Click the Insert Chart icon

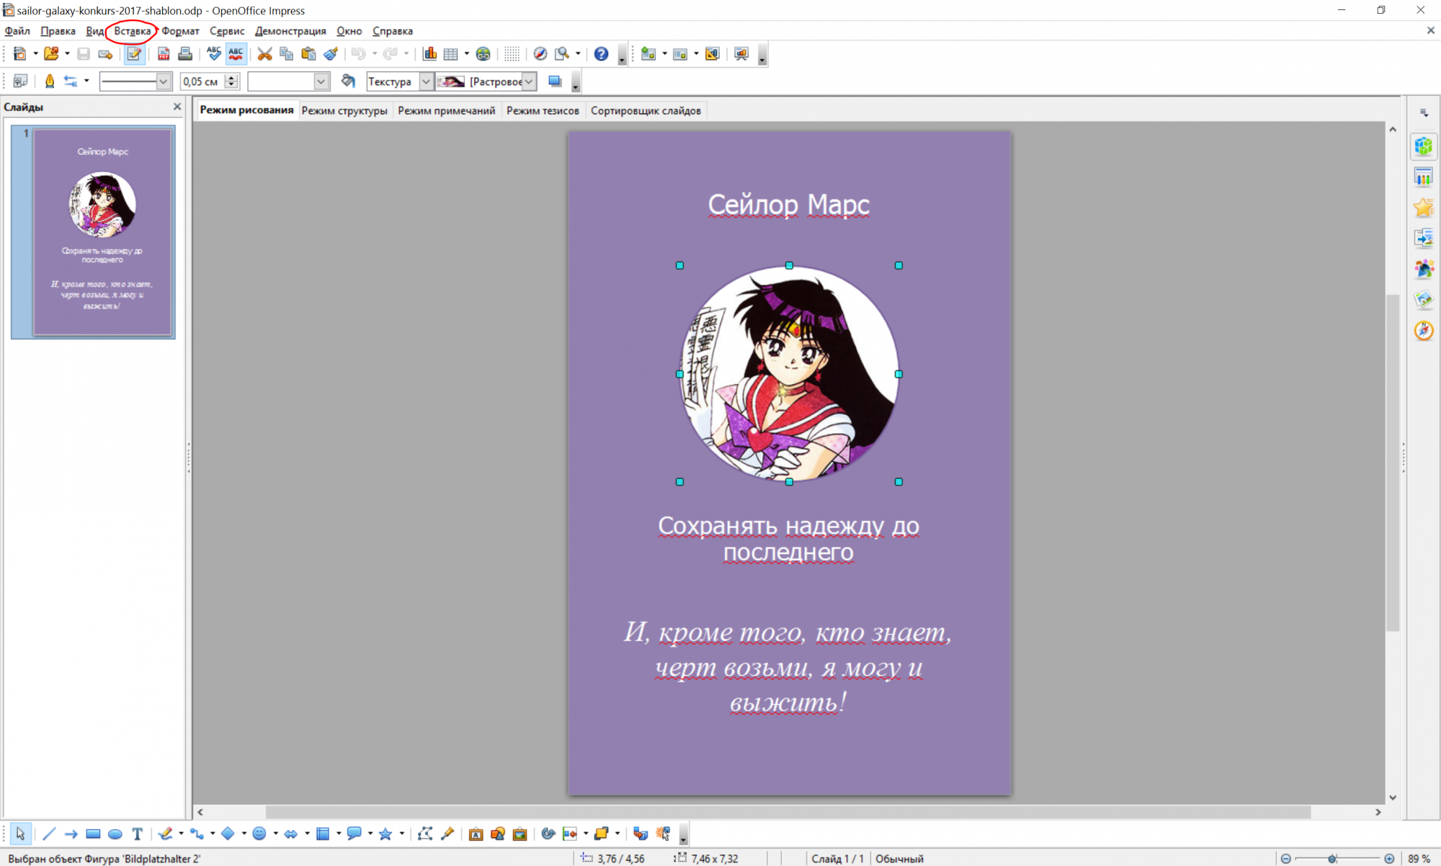point(430,54)
